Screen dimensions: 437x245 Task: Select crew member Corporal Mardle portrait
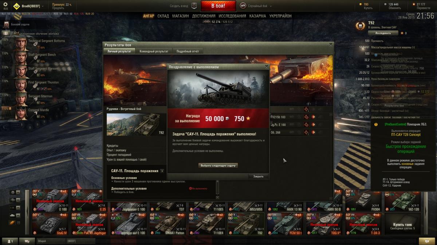pyautogui.click(x=20, y=113)
